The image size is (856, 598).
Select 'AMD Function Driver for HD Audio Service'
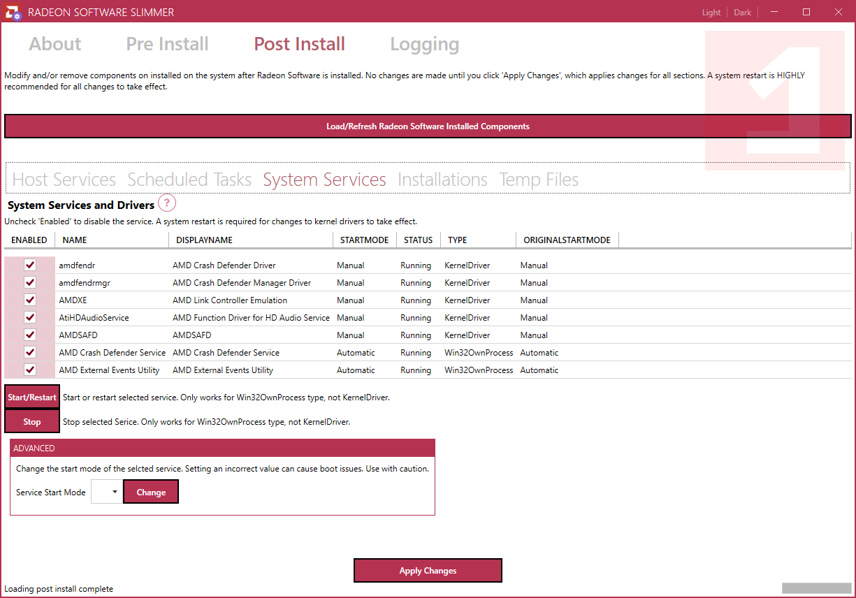pyautogui.click(x=251, y=318)
